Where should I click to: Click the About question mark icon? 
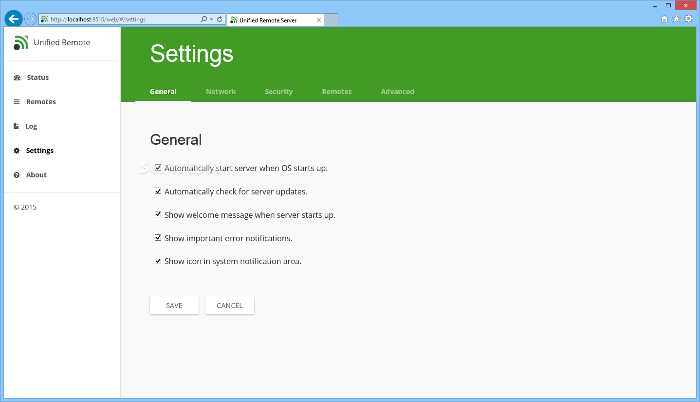(x=17, y=175)
